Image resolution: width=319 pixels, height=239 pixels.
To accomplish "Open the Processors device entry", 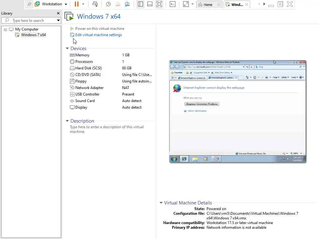I will pyautogui.click(x=84, y=62).
